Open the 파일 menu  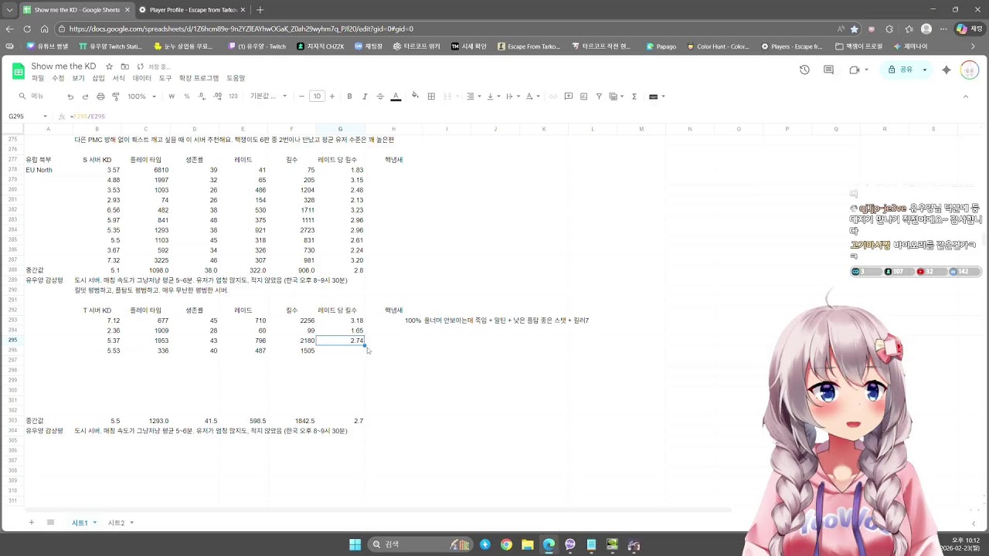coord(37,78)
